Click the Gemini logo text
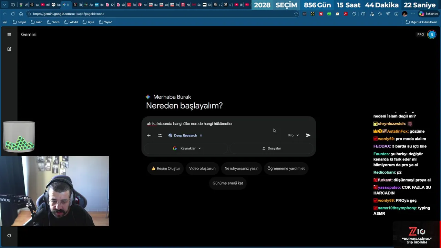 click(29, 34)
